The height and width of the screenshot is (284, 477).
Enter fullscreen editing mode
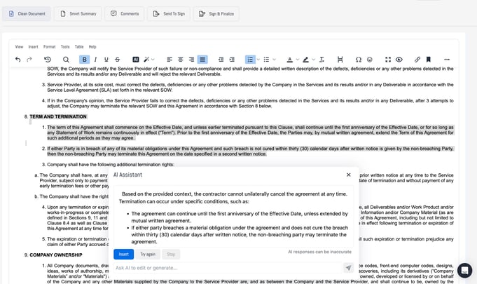[388, 60]
